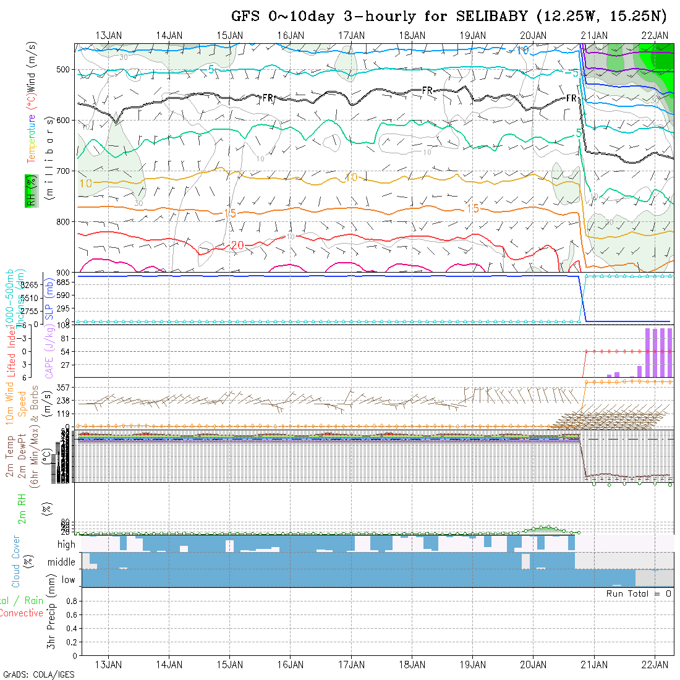
Task: Click the '2m RH' axis title
Action: click(22, 509)
